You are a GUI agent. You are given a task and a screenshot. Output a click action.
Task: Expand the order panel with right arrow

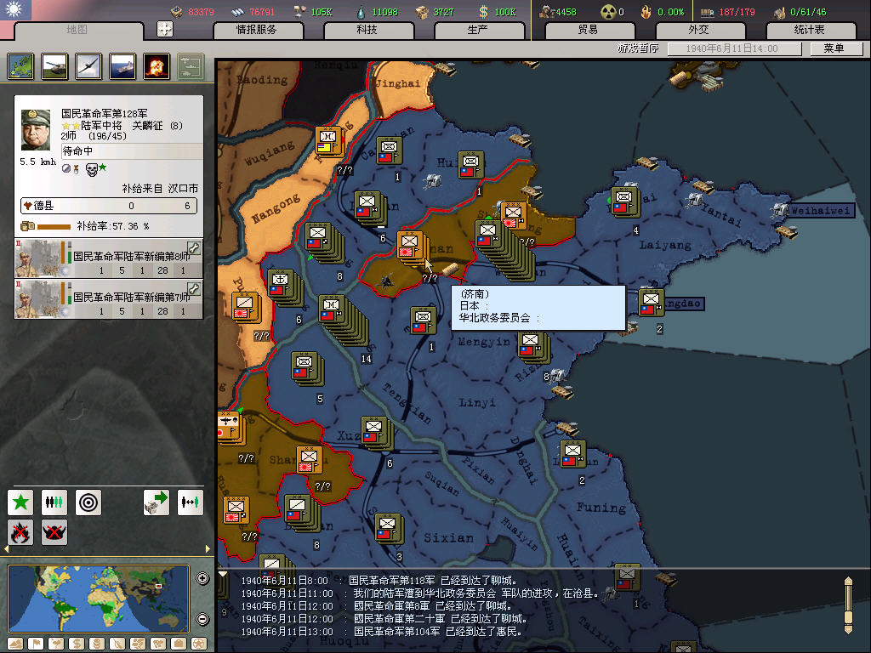point(208,548)
